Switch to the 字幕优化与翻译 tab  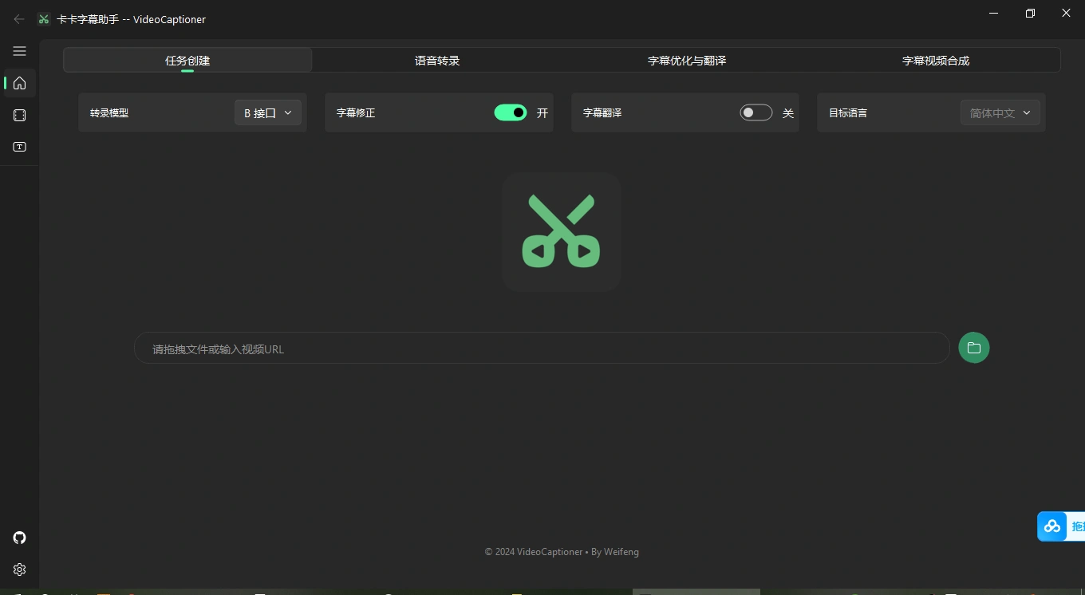pyautogui.click(x=686, y=61)
